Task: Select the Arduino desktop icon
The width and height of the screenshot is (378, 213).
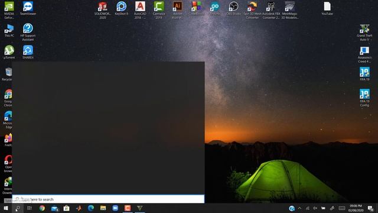Action: point(215,8)
